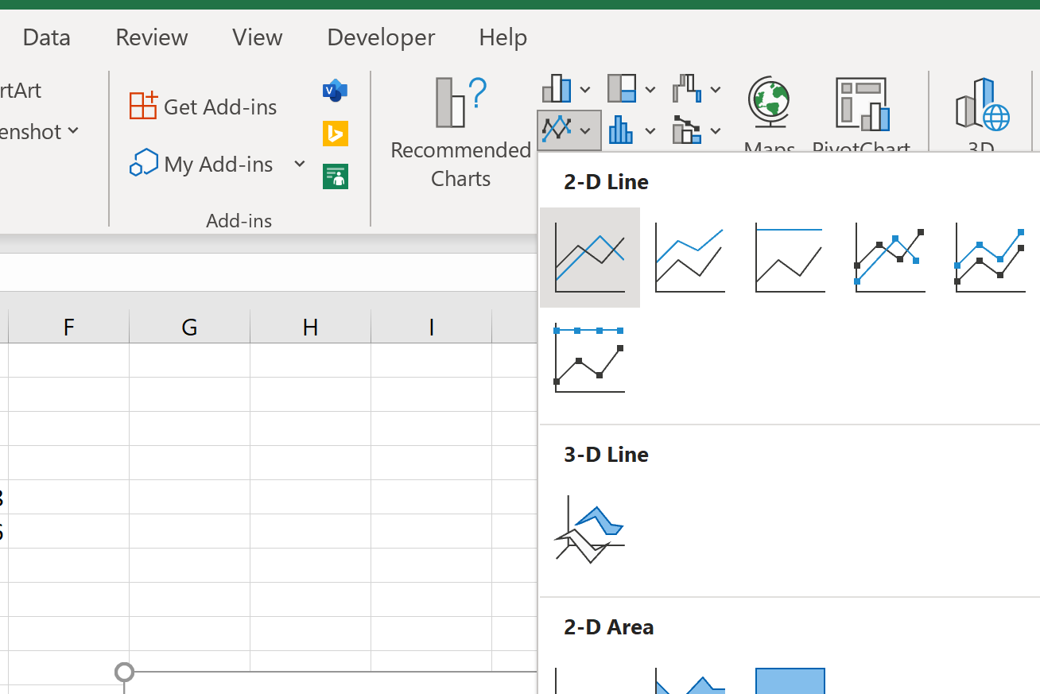Launch the People Graph add-in
The height and width of the screenshot is (694, 1040).
[335, 176]
